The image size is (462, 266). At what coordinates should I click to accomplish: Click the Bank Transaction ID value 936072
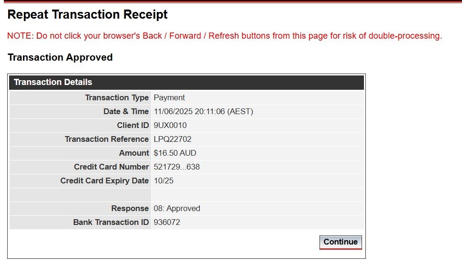pos(167,222)
